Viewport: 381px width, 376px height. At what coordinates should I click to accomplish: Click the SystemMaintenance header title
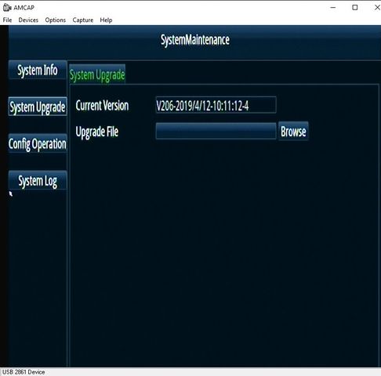pyautogui.click(x=195, y=40)
